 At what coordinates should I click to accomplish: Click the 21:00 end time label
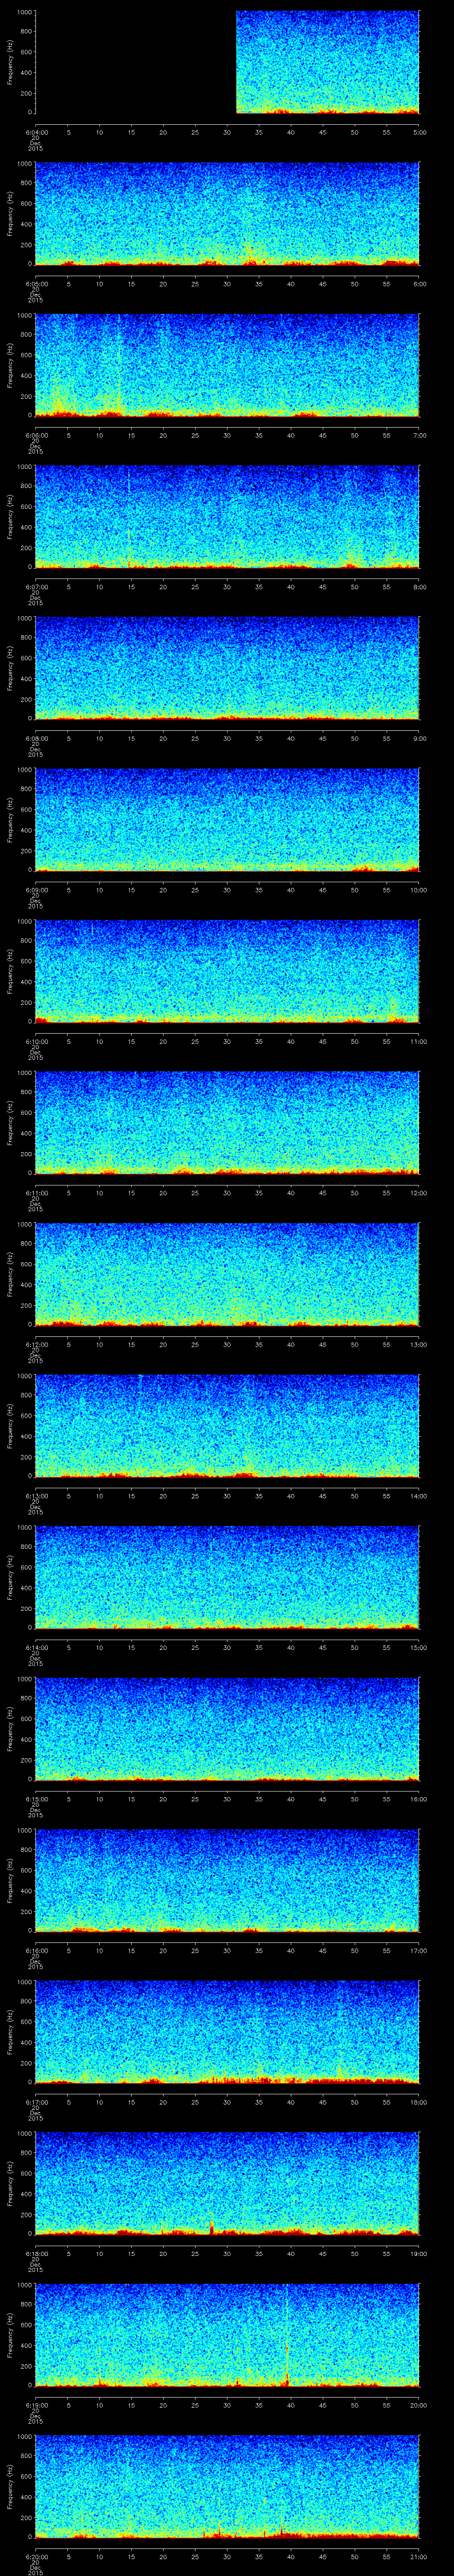[x=419, y=2556]
